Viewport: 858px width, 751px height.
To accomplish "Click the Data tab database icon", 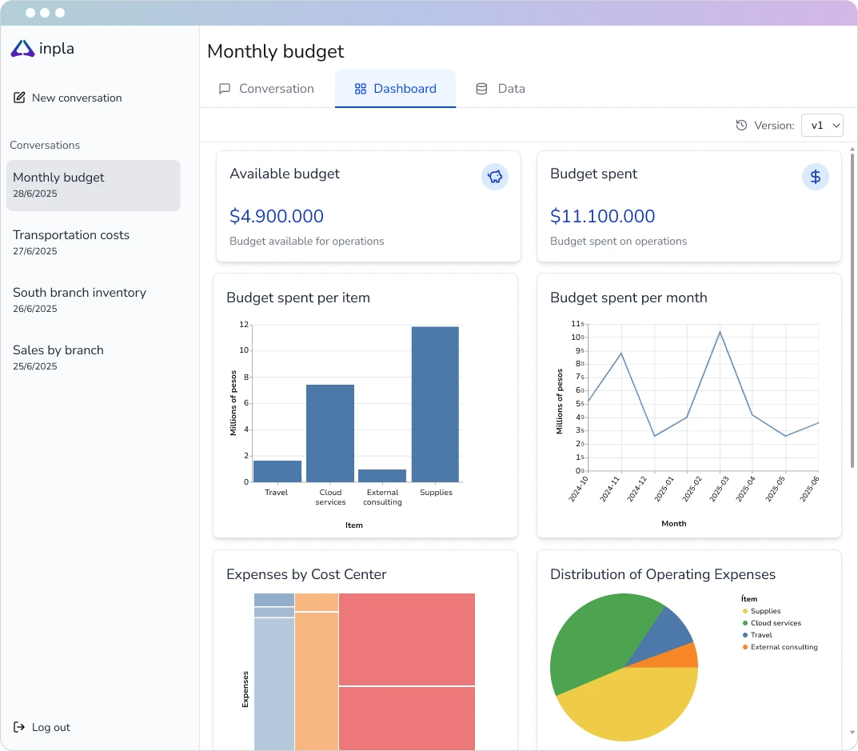I will 481,89.
